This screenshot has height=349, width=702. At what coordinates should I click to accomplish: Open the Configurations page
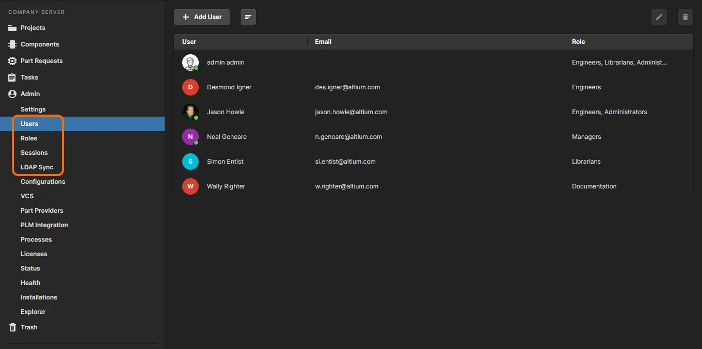pyautogui.click(x=43, y=182)
